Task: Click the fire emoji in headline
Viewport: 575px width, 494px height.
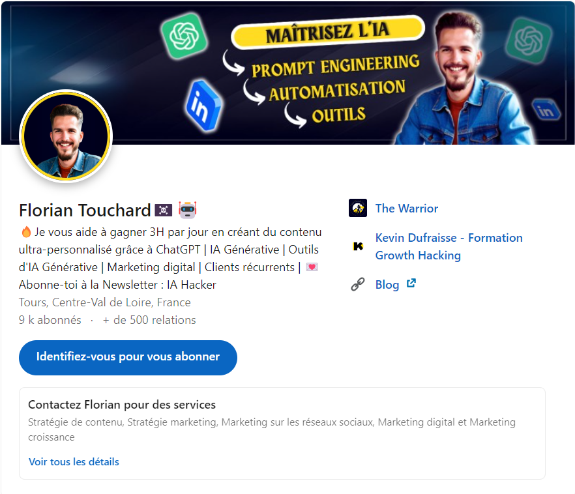Action: [x=26, y=232]
